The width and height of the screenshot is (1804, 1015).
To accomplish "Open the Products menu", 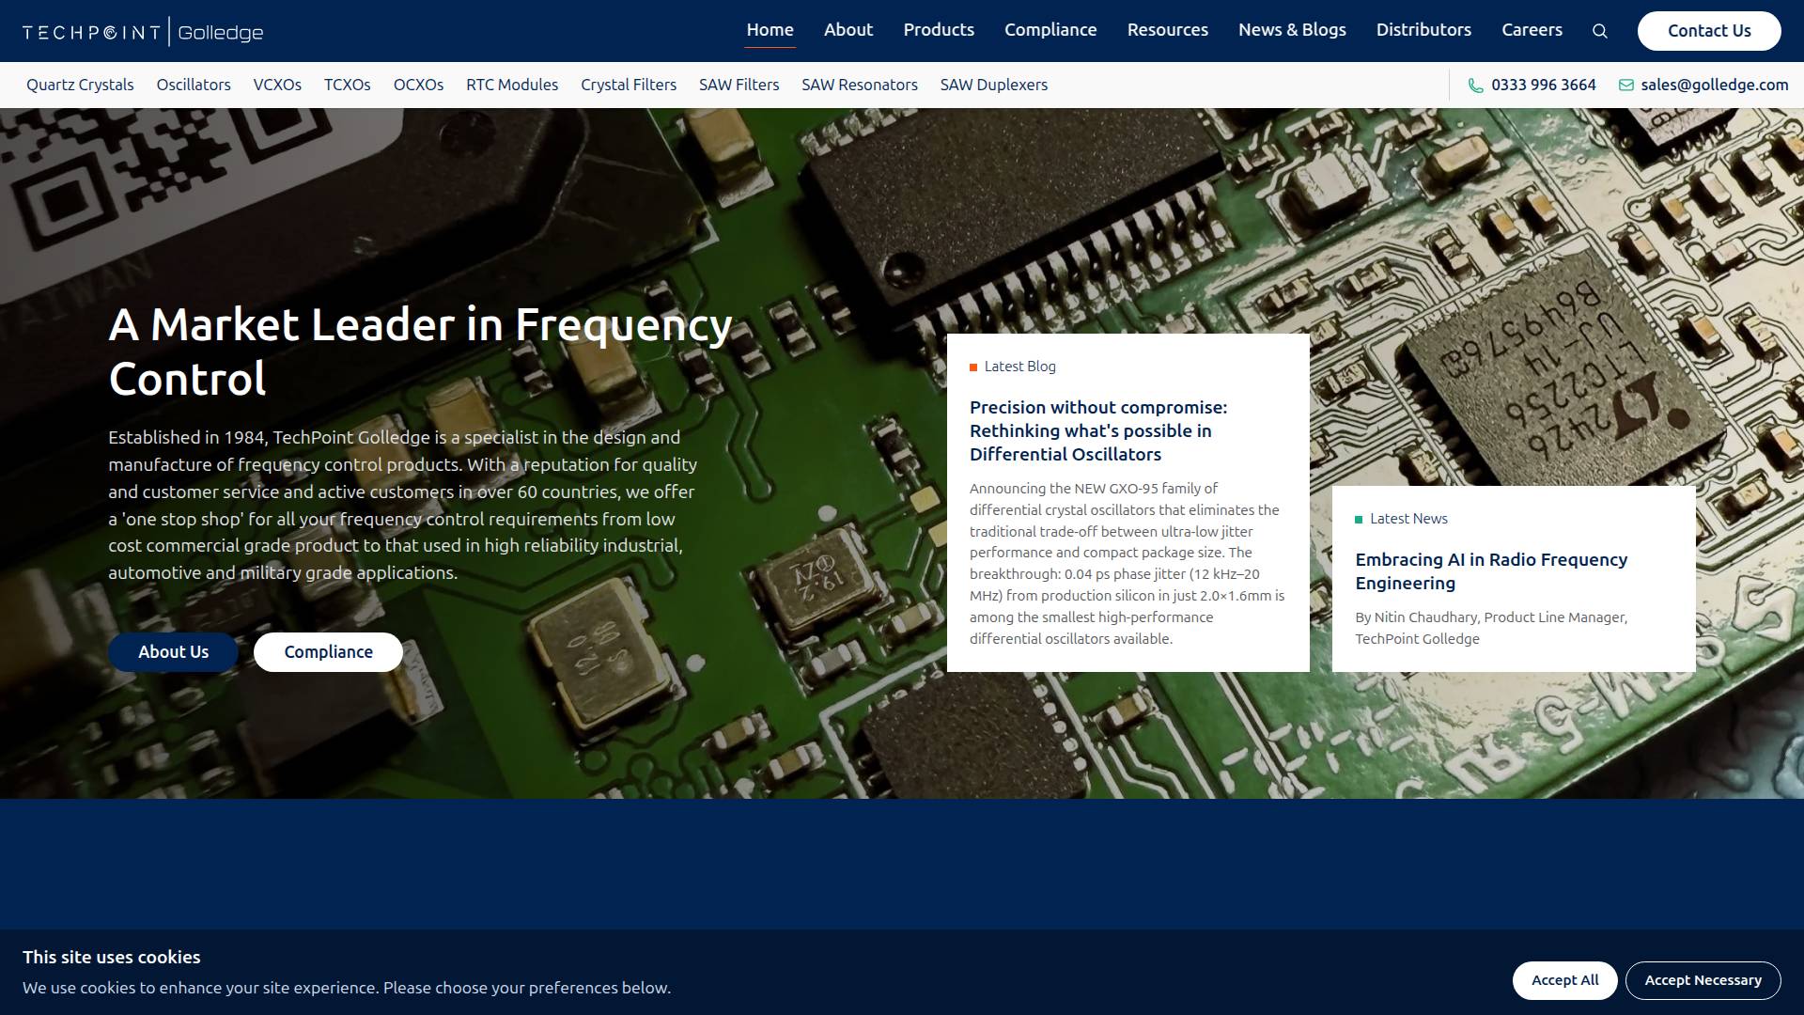I will (x=939, y=29).
